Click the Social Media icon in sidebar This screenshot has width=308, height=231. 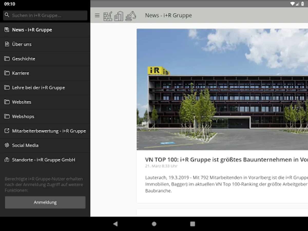pos(7,145)
